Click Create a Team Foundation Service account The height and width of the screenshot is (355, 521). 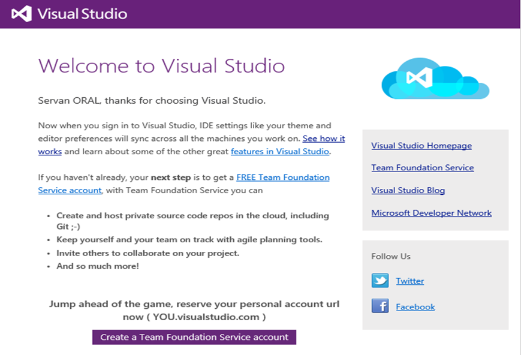point(194,337)
